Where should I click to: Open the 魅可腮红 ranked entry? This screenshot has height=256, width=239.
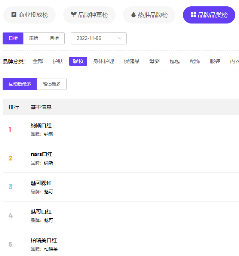coord(41,183)
